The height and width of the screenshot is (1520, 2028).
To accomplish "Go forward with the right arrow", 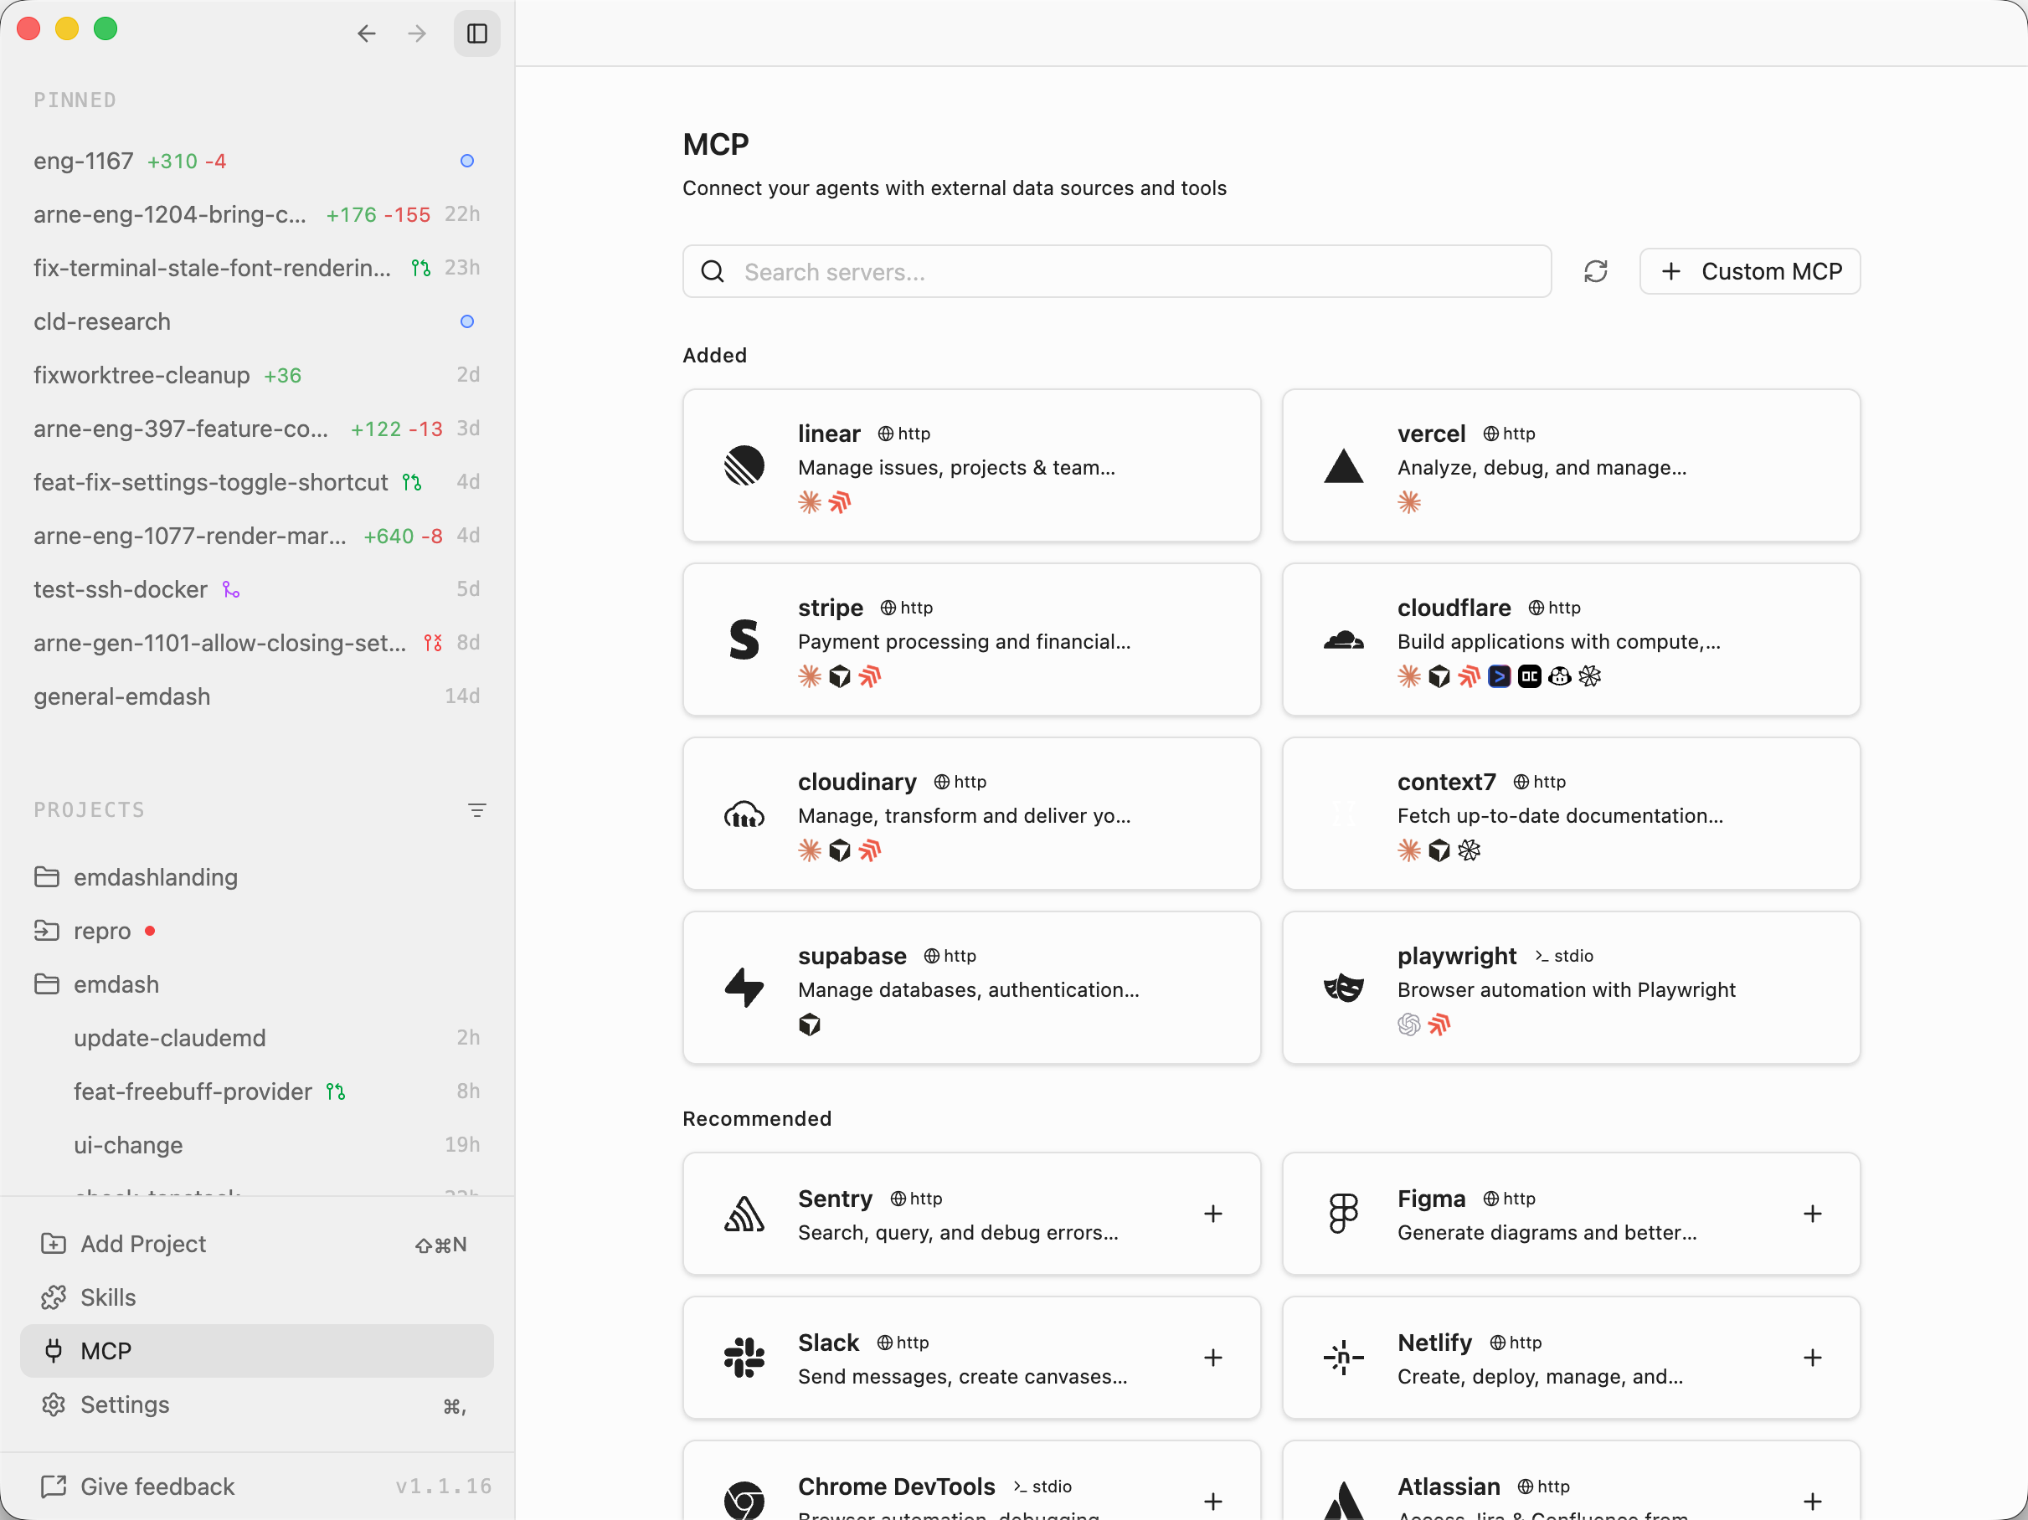I will tap(417, 34).
